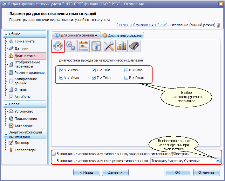Open the calendar schedule diagnostics tab
Screen dimensions: 225x181
tap(83, 46)
